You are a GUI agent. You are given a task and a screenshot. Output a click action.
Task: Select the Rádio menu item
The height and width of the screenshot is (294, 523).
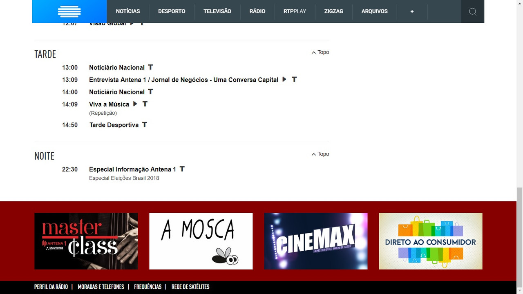point(257,11)
